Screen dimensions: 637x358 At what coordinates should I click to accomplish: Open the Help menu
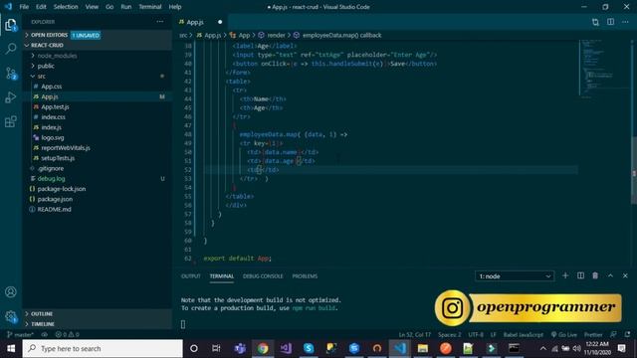coord(175,7)
